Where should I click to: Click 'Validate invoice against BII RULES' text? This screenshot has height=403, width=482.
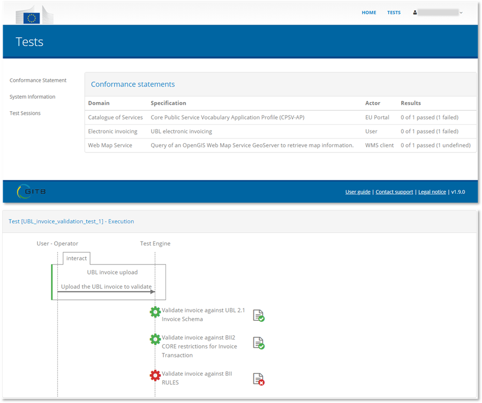pos(197,378)
